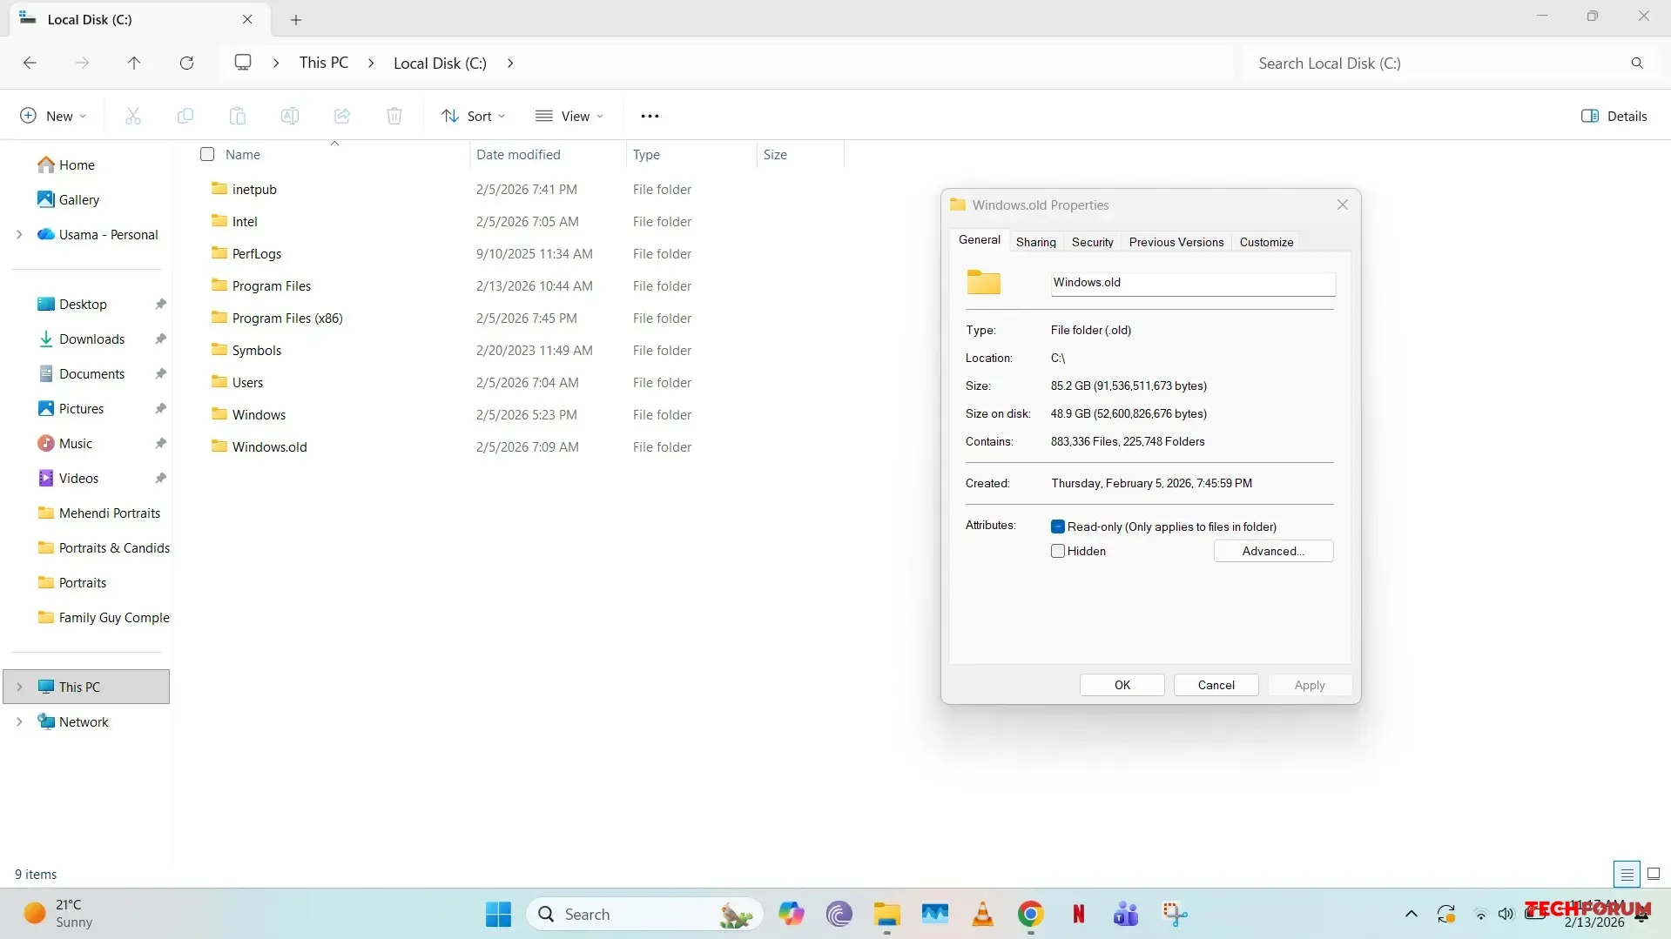Click the Advanced... button
This screenshot has width=1671, height=939.
[x=1272, y=551]
